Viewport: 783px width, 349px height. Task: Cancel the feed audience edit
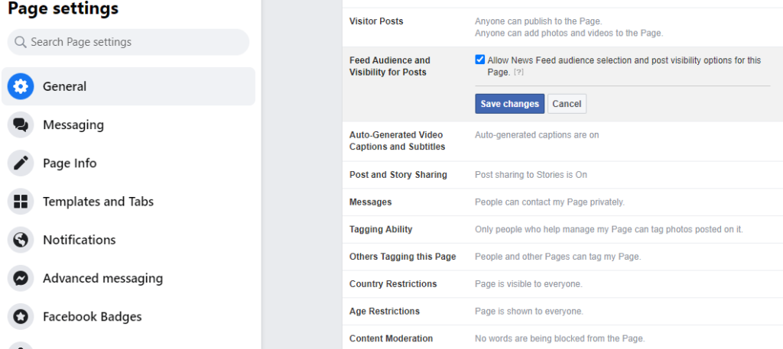pos(567,104)
